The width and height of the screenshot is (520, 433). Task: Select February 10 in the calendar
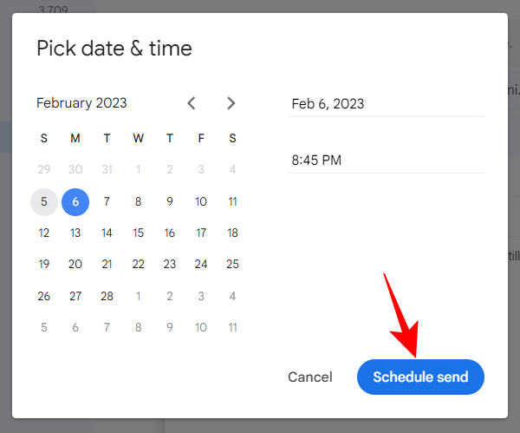click(201, 202)
